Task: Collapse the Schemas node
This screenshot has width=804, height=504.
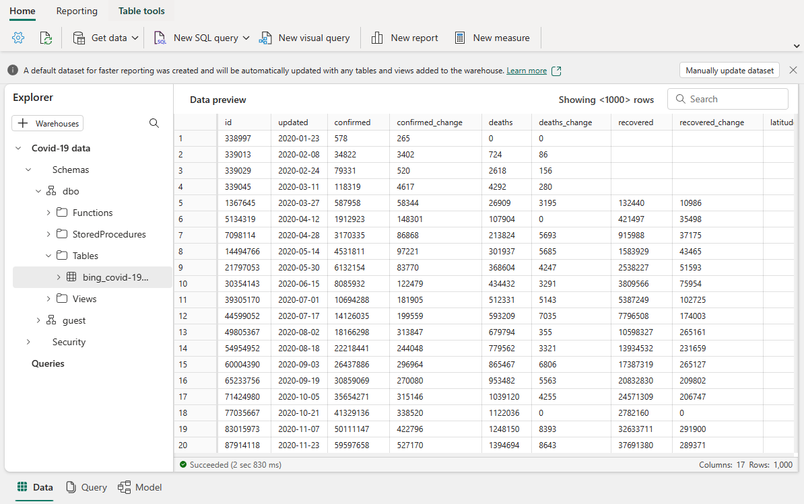Action: (29, 170)
